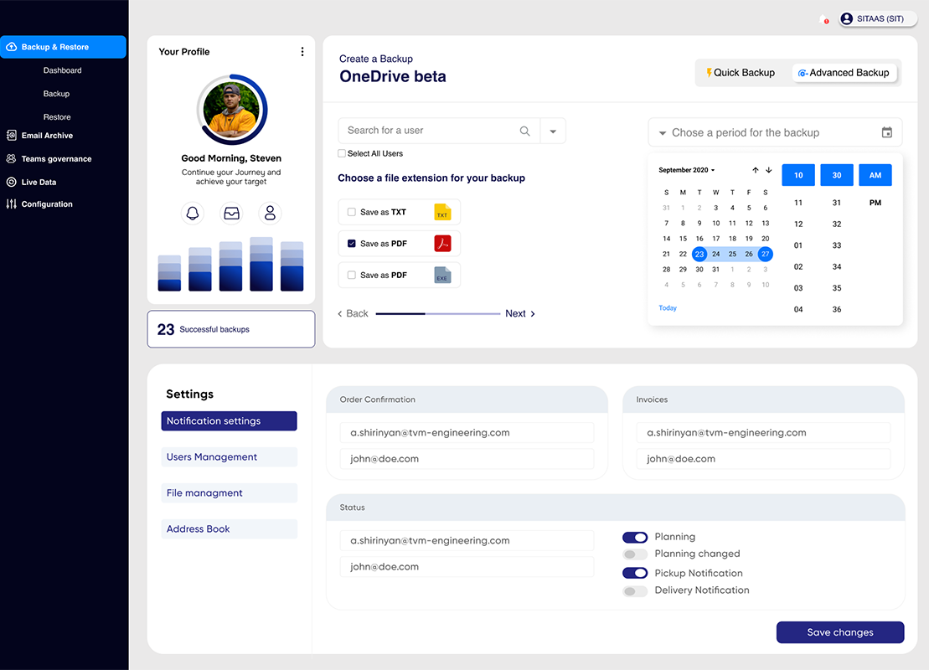The height and width of the screenshot is (670, 929).
Task: Check the Save as TXT checkbox
Action: (351, 212)
